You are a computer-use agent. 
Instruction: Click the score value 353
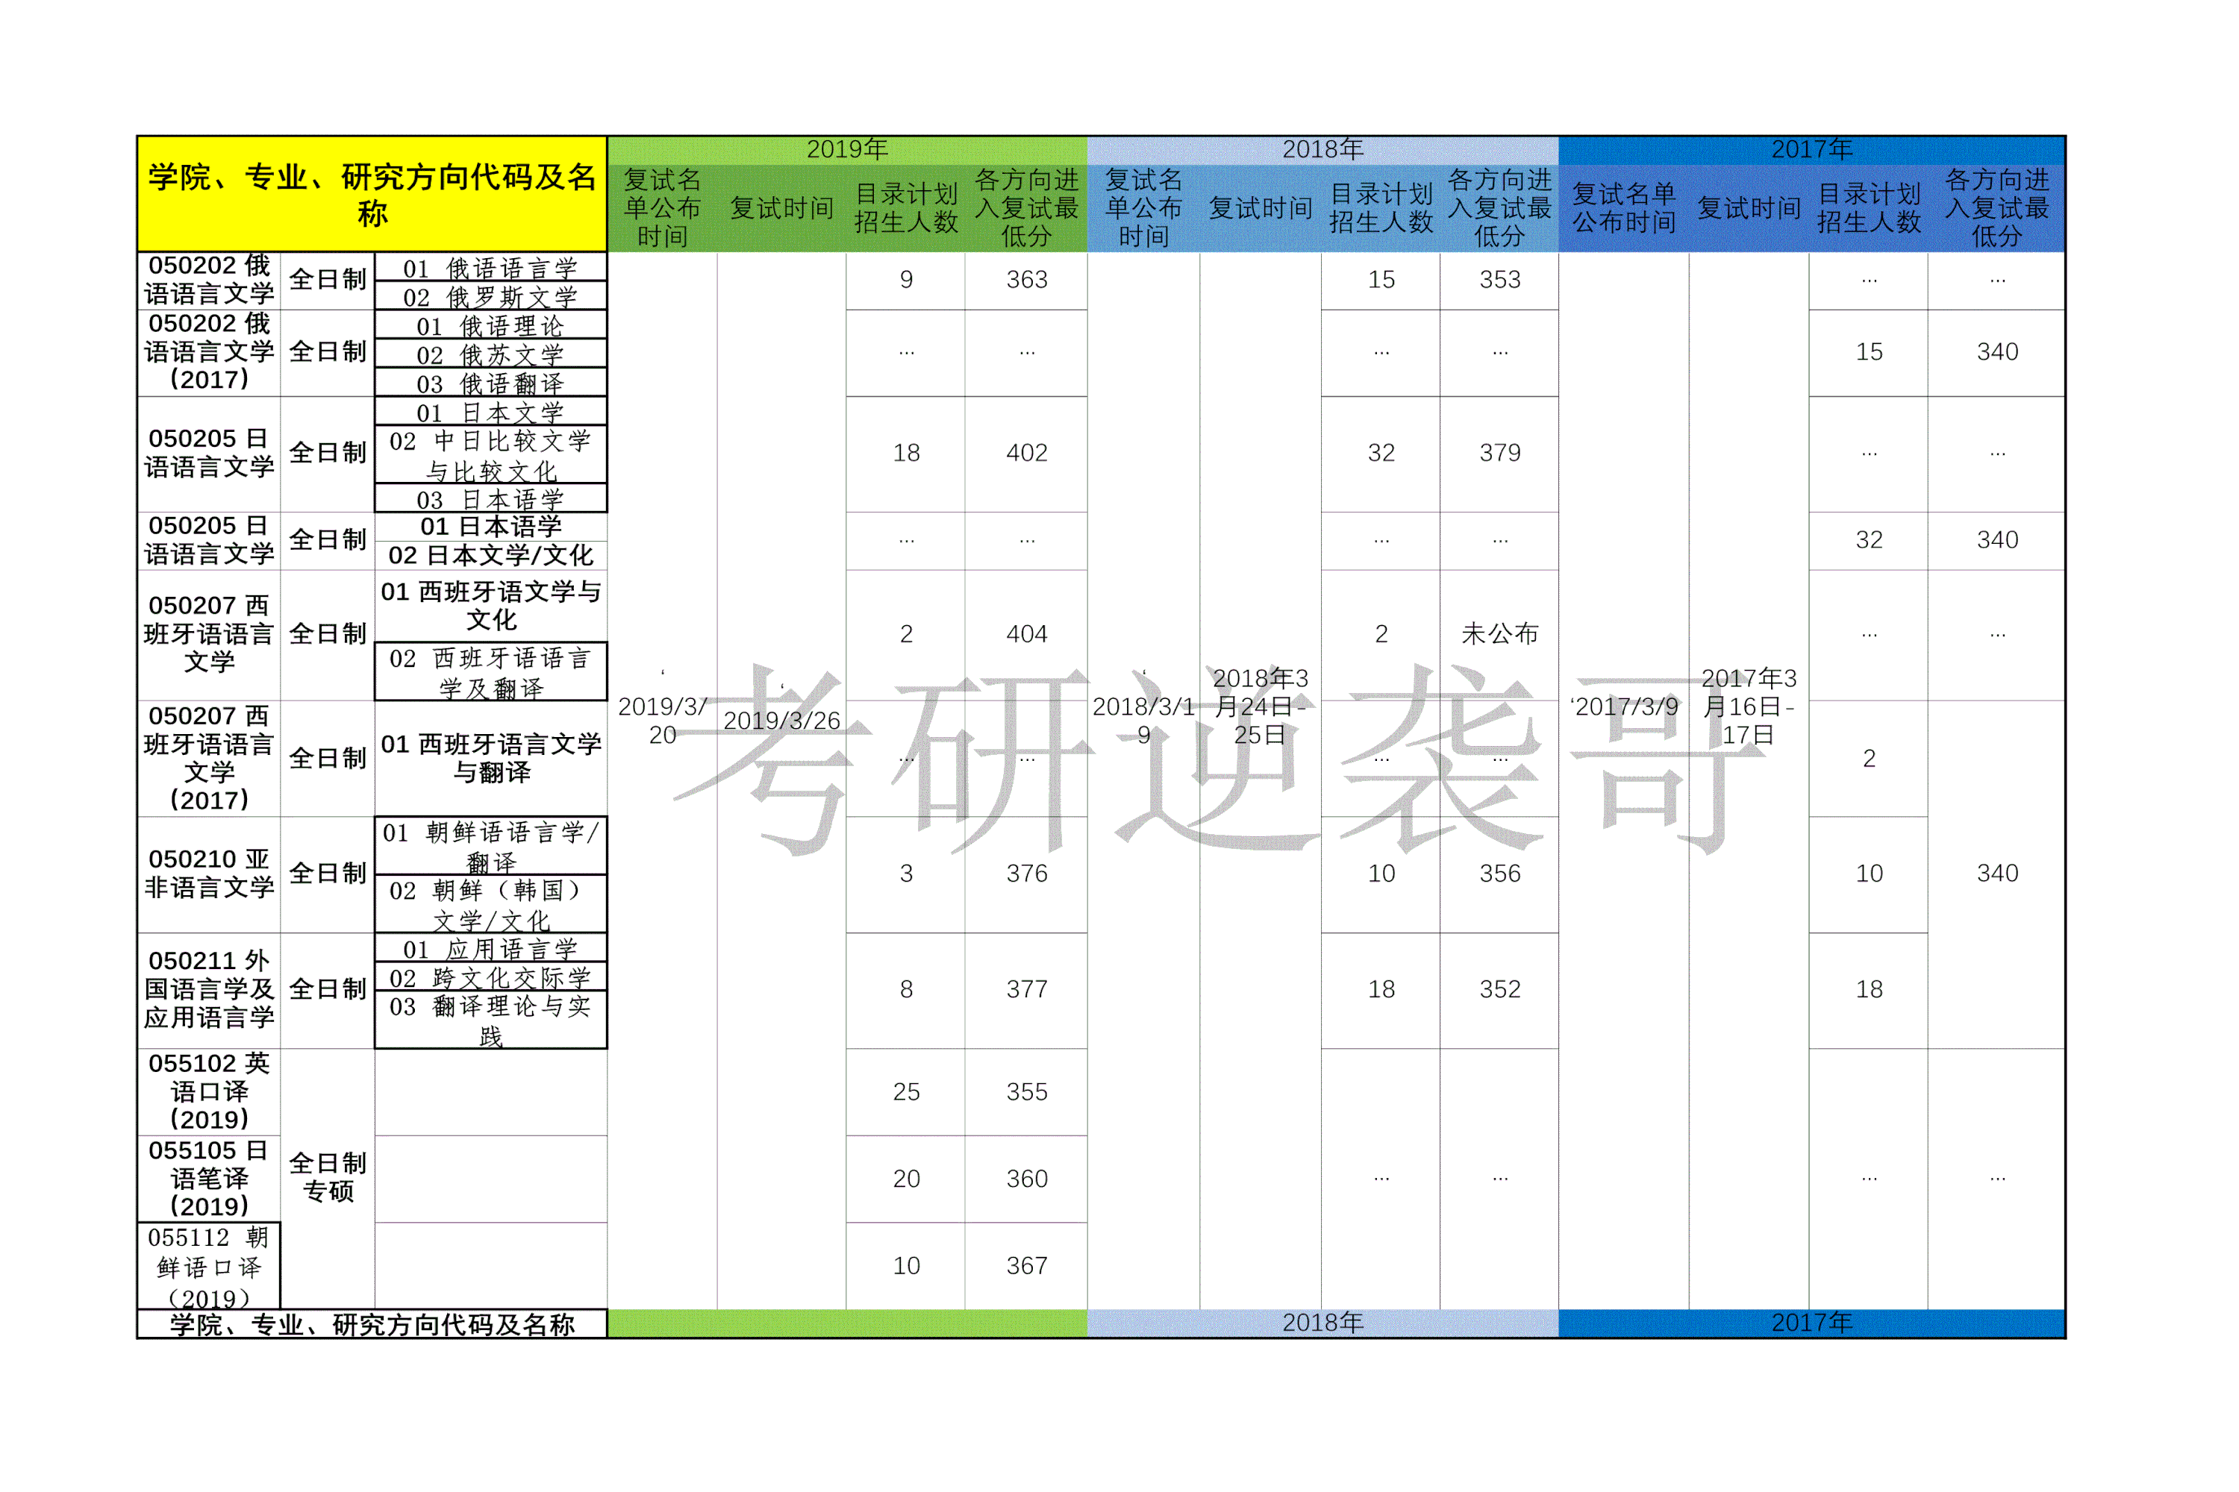pos(1500,280)
